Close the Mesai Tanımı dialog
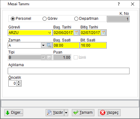This screenshot has width=140, height=119. click(133, 4)
